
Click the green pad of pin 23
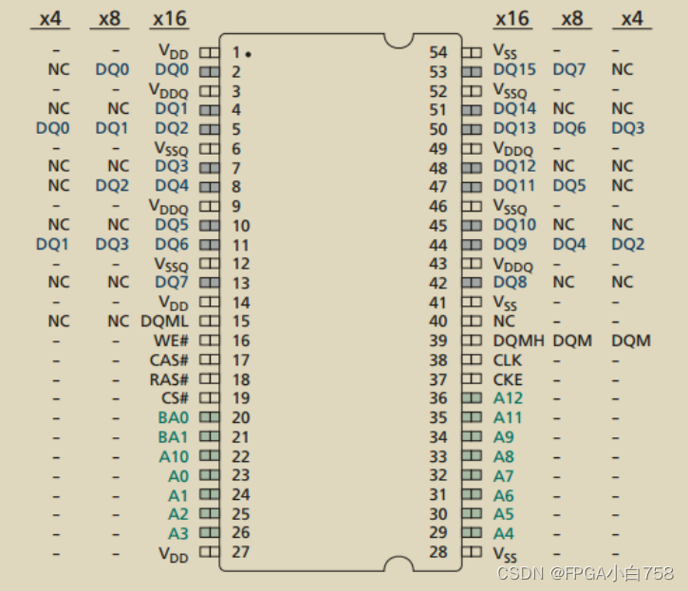(x=210, y=474)
